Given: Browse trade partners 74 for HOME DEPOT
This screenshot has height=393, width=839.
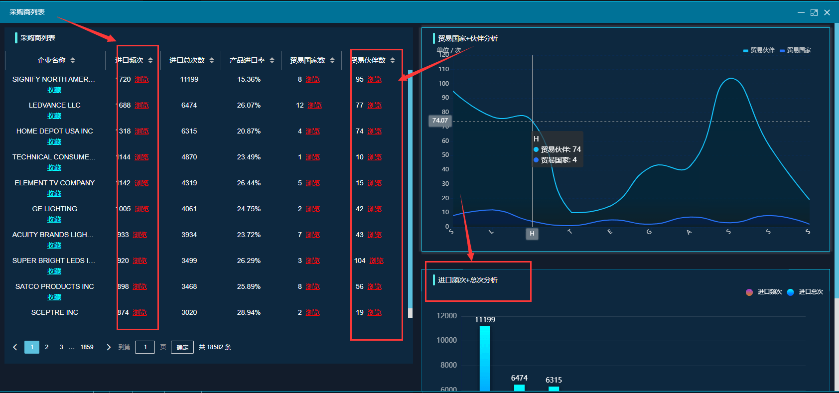Looking at the screenshot, I should [375, 131].
